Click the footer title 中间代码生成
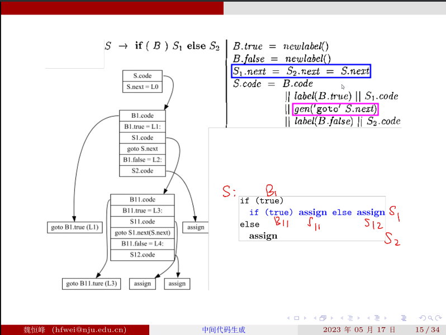The width and height of the screenshot is (446, 335). [x=224, y=329]
